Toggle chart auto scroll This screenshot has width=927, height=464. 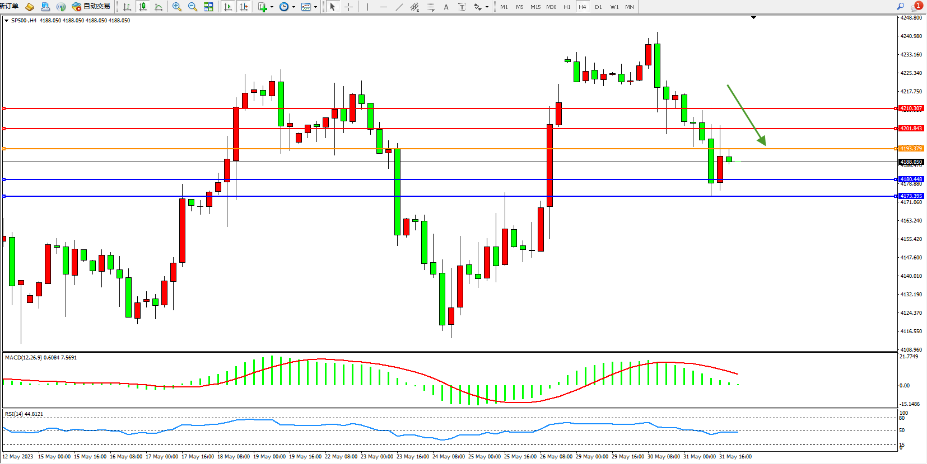[x=228, y=7]
